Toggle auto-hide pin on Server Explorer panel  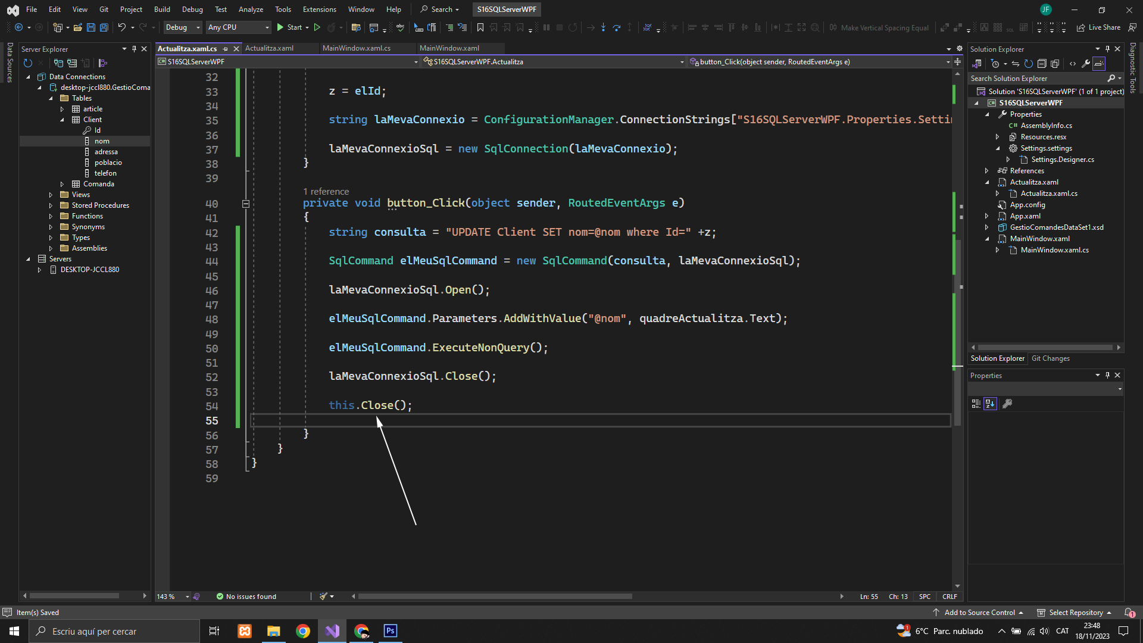click(134, 49)
